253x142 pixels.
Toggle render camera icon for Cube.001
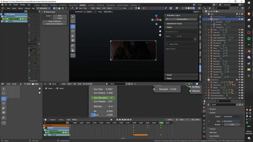(x=242, y=32)
